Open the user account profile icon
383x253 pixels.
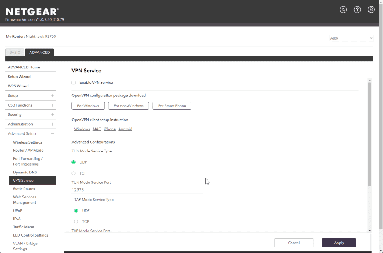pyautogui.click(x=371, y=10)
